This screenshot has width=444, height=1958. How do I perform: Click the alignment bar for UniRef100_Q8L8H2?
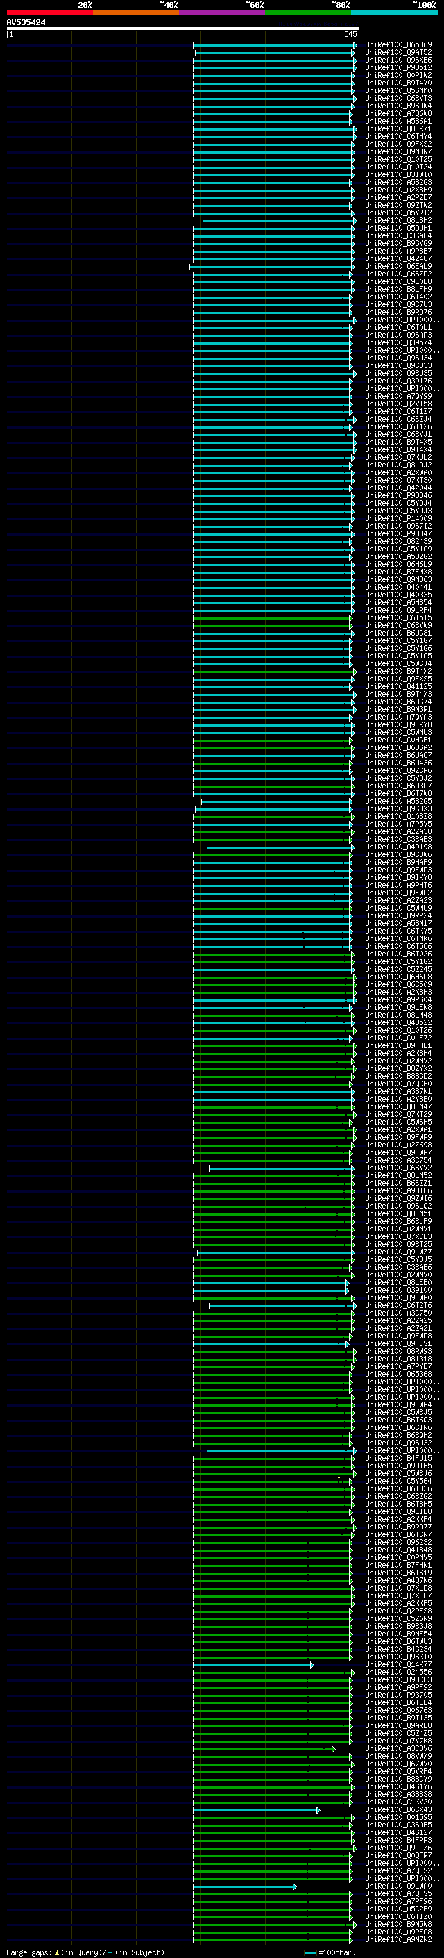(279, 221)
